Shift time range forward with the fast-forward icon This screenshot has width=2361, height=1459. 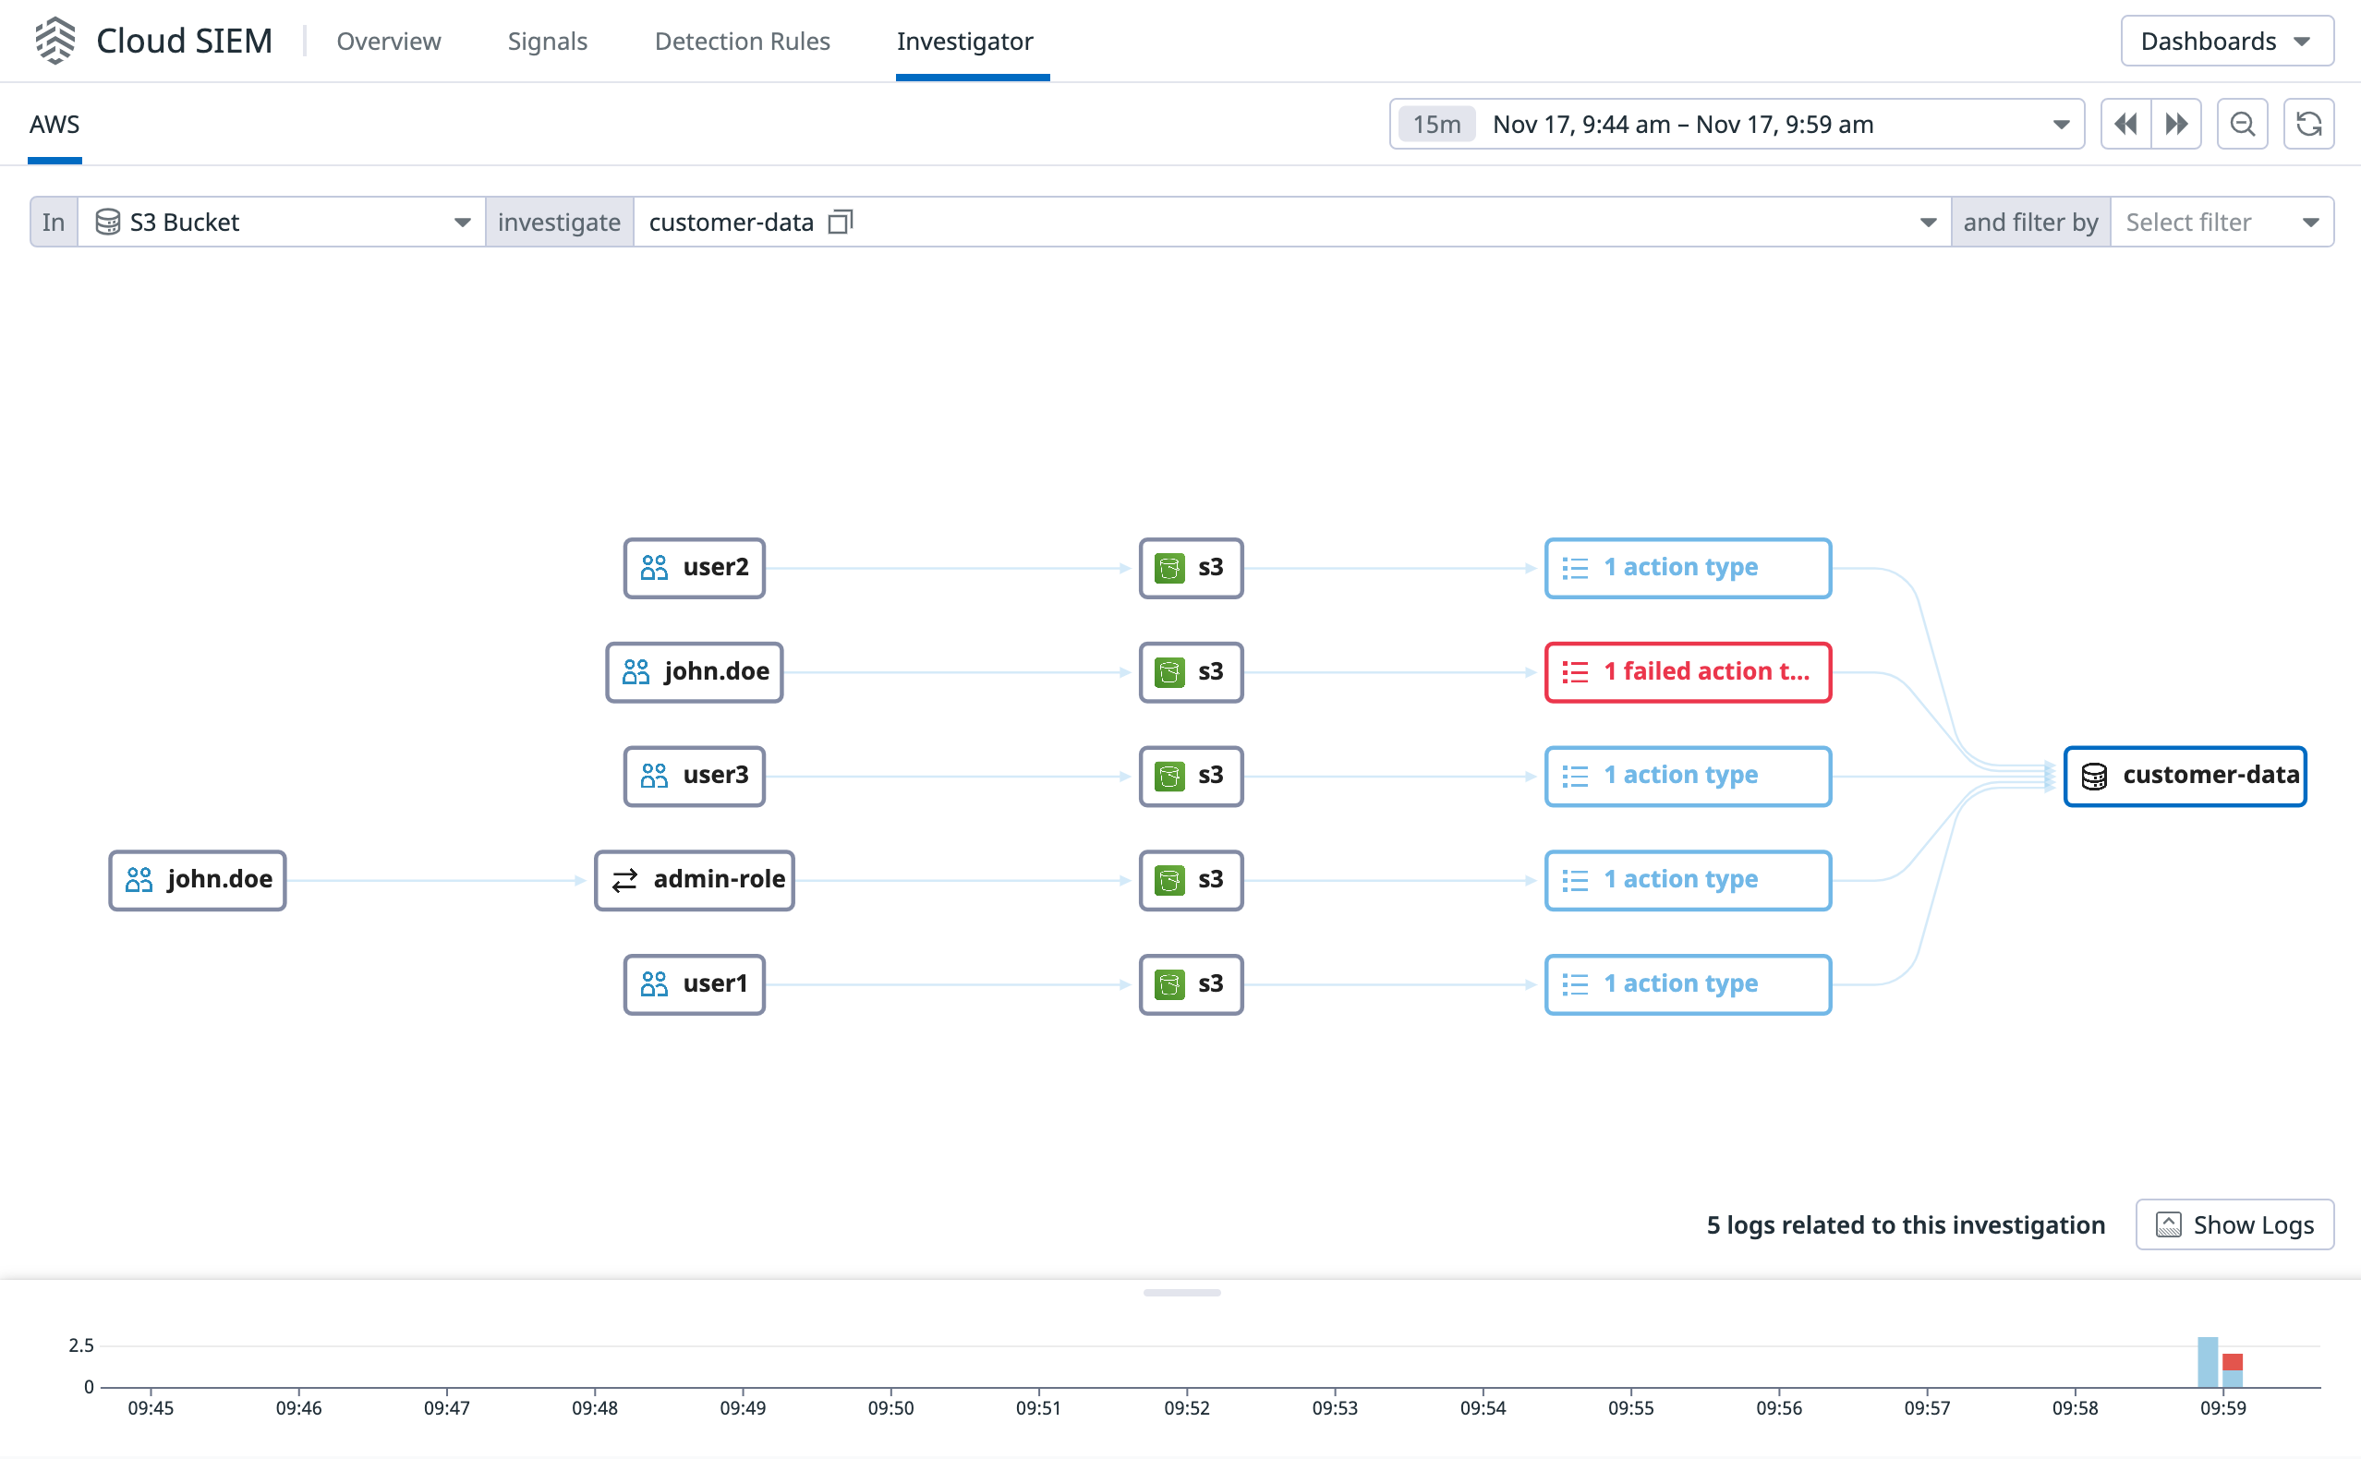point(2177,124)
